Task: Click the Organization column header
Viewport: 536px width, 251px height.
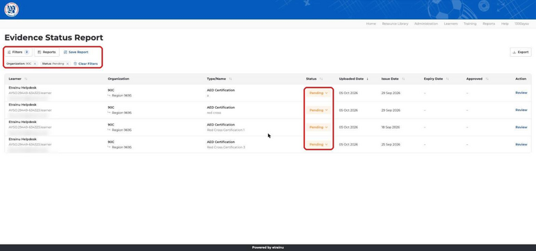Action: click(119, 79)
